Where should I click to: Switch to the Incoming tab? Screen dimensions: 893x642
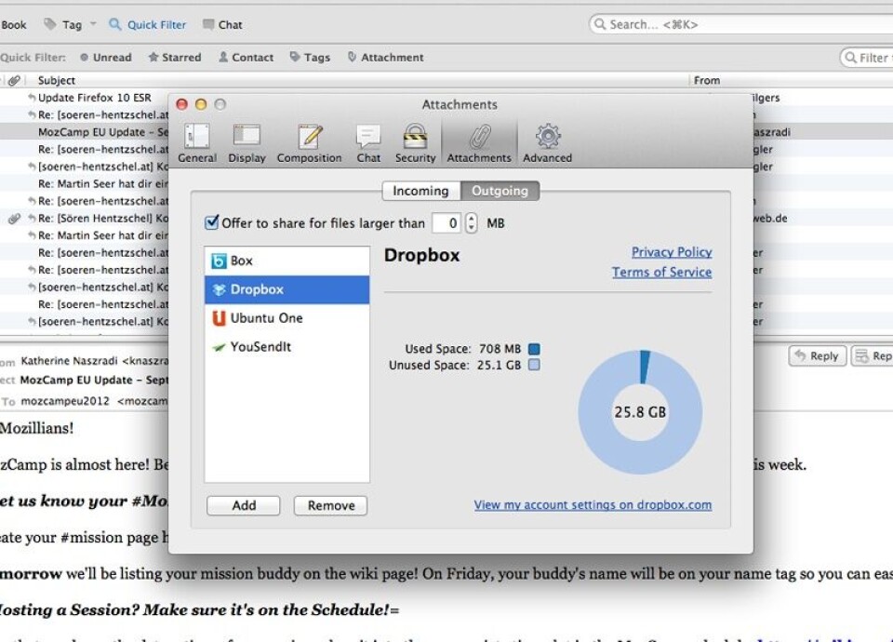pos(420,191)
